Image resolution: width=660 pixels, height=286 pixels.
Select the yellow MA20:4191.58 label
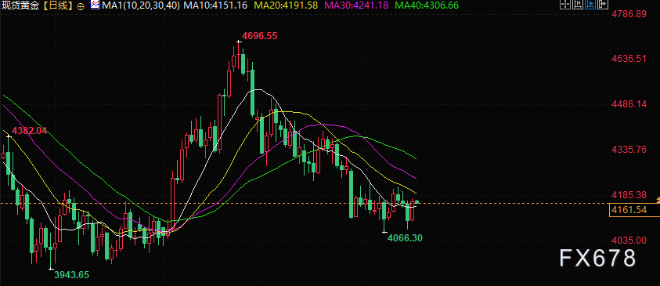coord(287,5)
